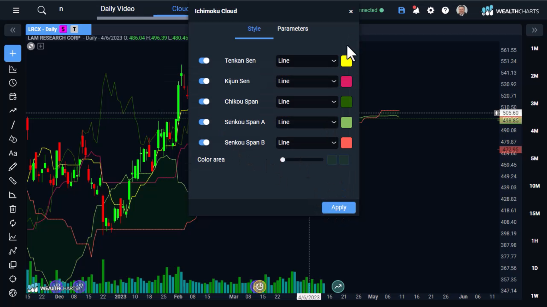Open the calendar icon in left sidebar

pos(13,97)
